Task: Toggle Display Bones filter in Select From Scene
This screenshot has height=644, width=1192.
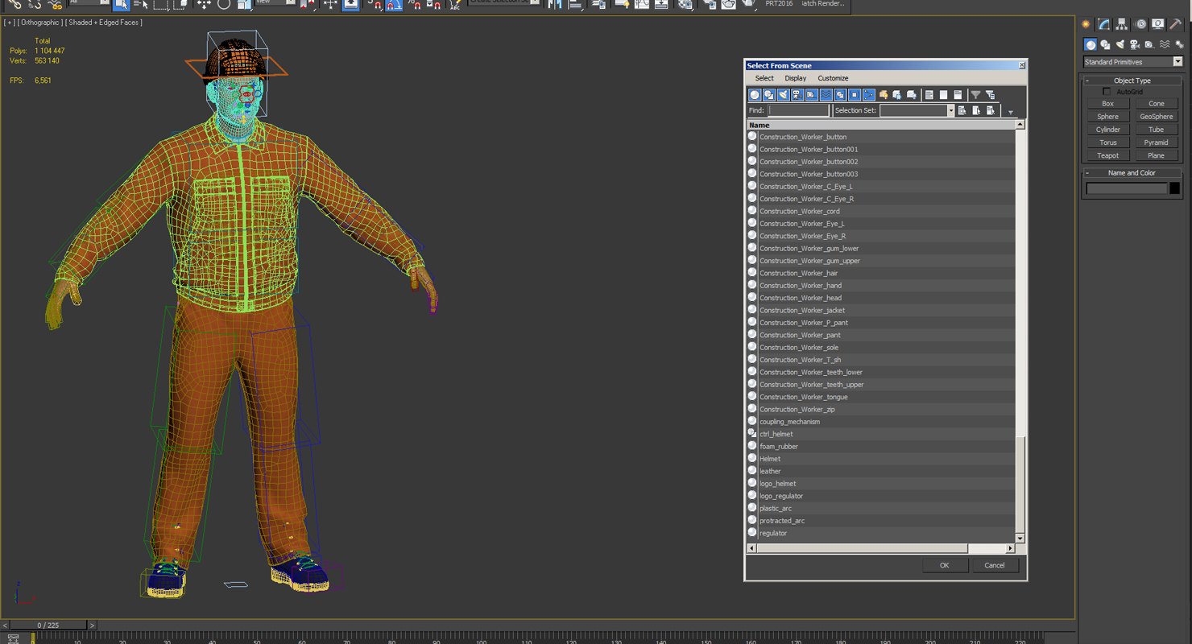Action: [x=869, y=95]
